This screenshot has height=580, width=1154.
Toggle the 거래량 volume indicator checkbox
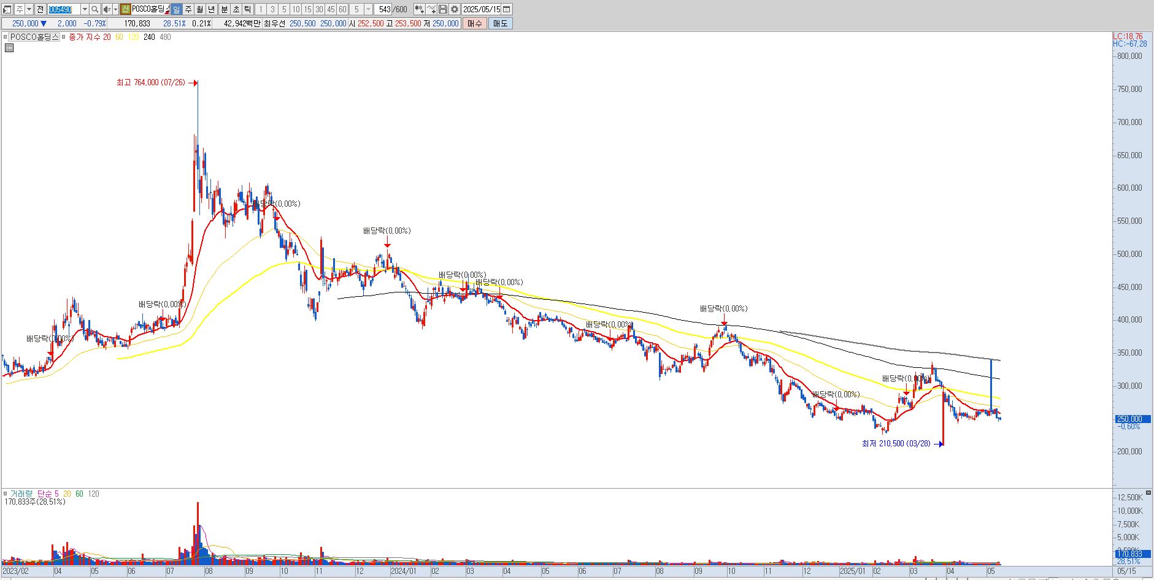(x=6, y=494)
